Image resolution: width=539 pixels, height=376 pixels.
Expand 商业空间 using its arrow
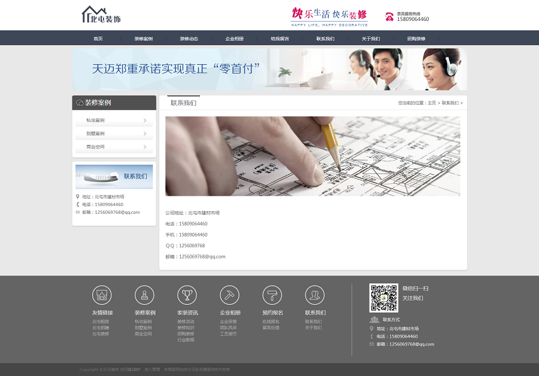point(145,147)
